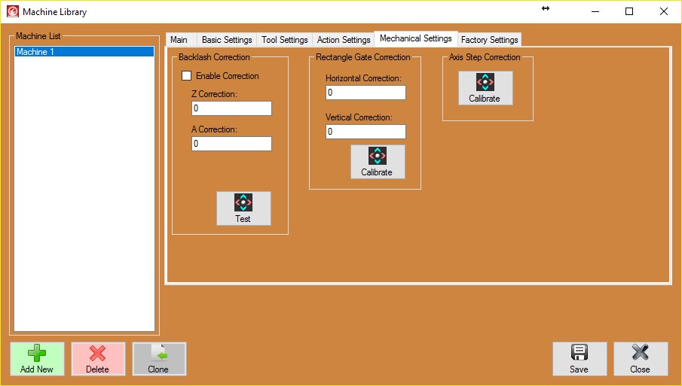682x386 pixels.
Task: Click the Vertical Correction input field
Action: point(365,132)
